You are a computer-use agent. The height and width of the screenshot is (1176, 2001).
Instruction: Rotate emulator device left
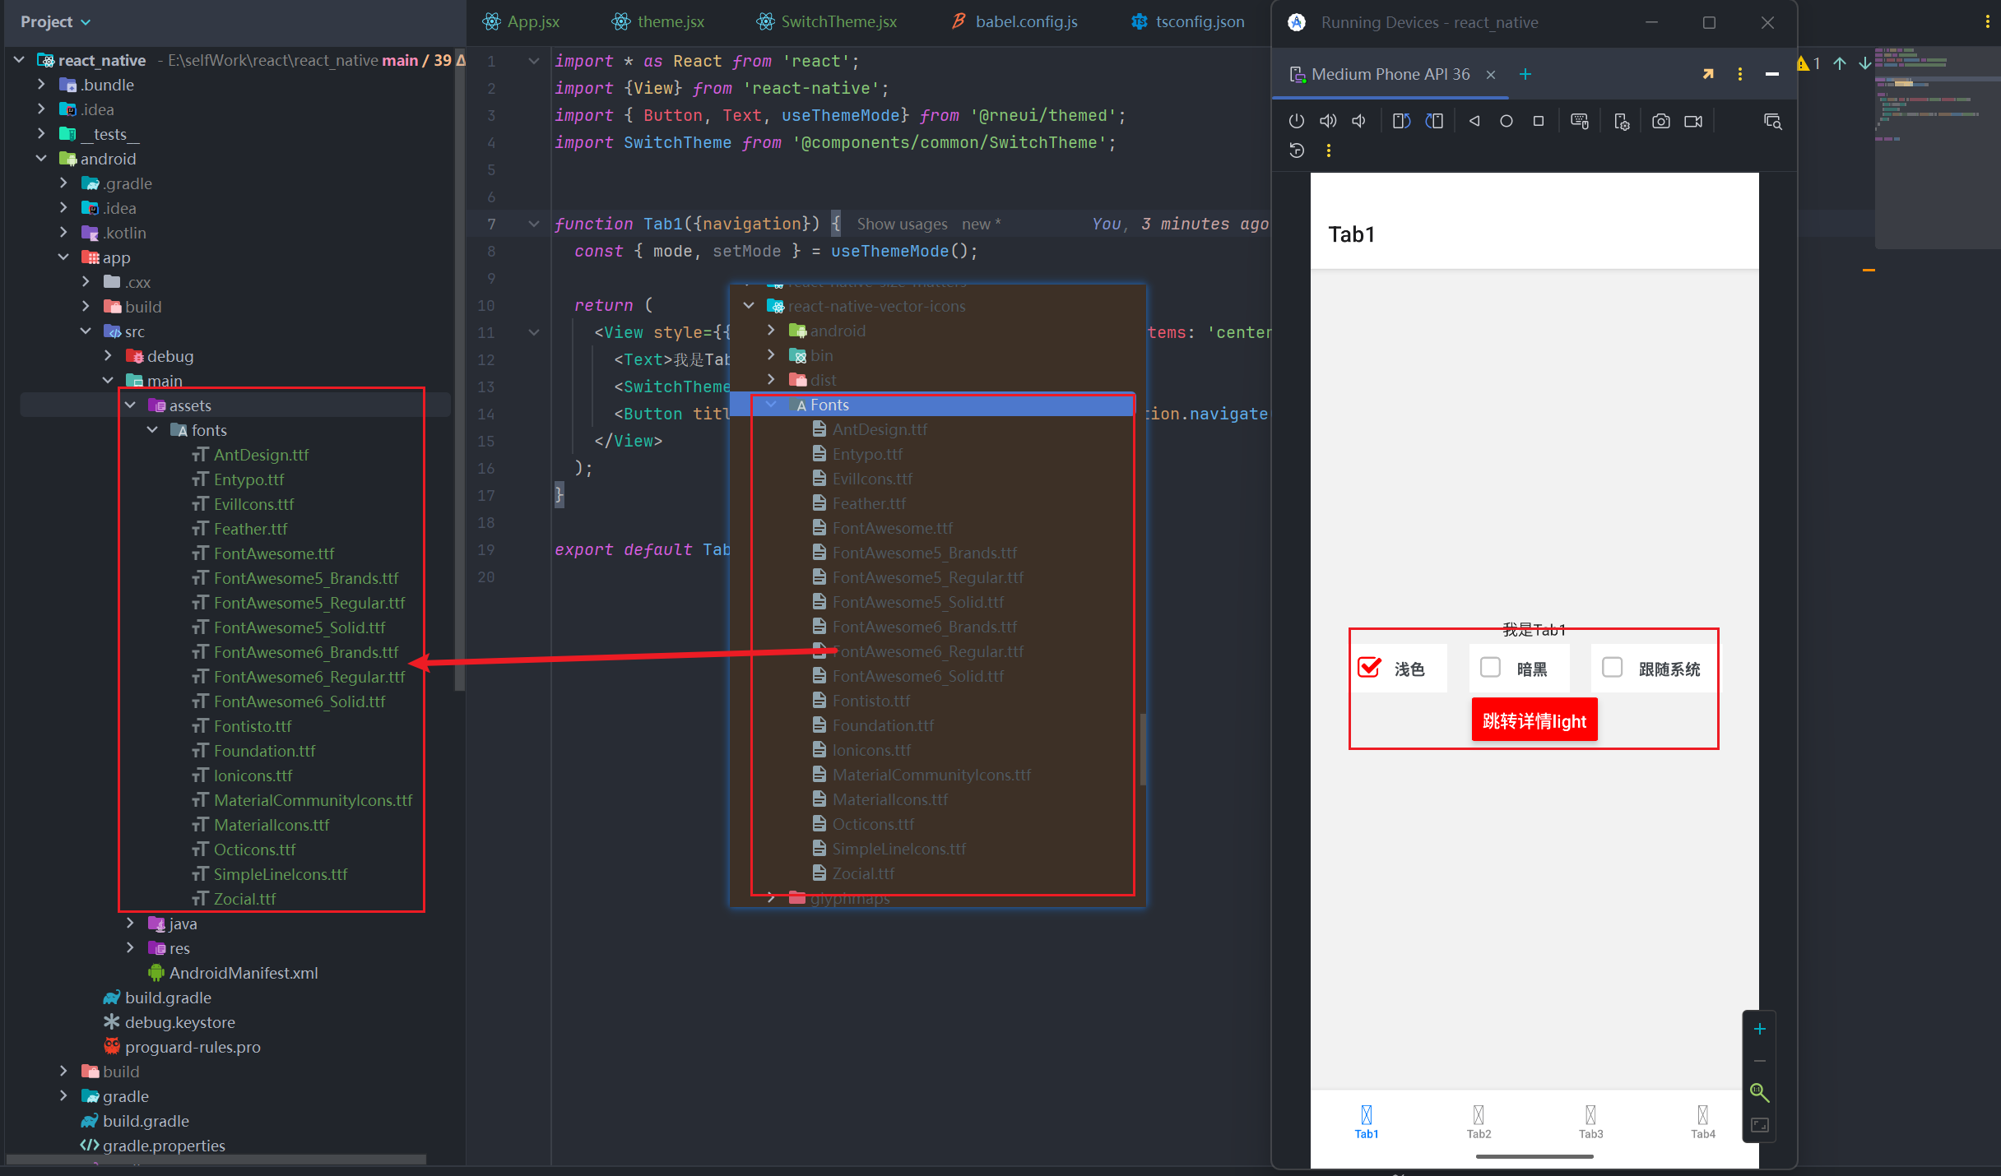1401,121
